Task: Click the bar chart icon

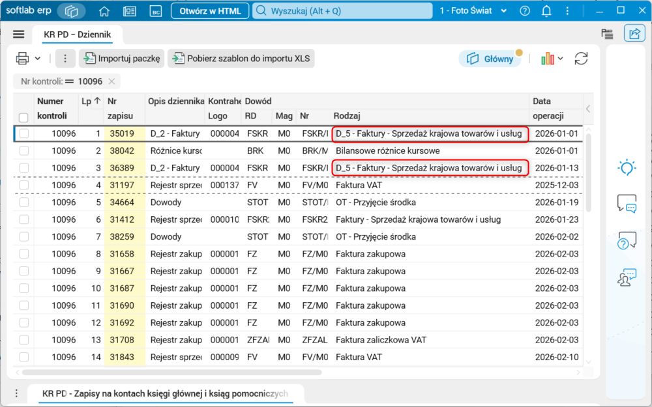Action: (548, 59)
